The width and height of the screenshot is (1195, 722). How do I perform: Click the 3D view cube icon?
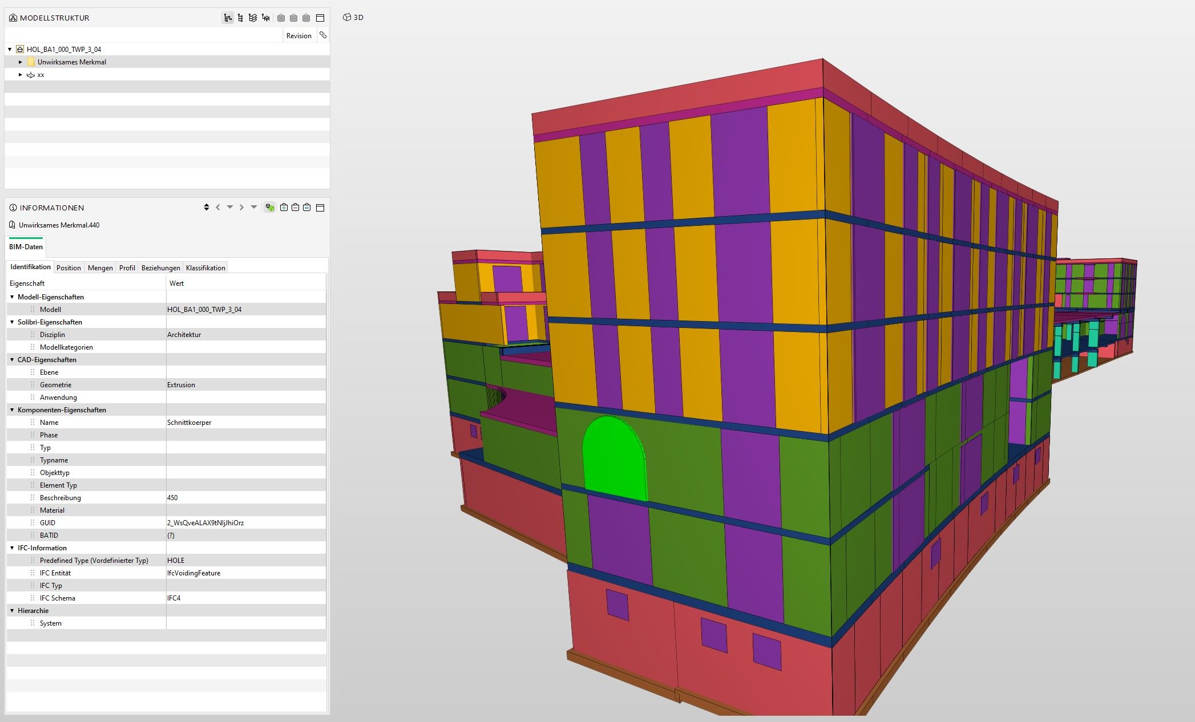[x=346, y=17]
